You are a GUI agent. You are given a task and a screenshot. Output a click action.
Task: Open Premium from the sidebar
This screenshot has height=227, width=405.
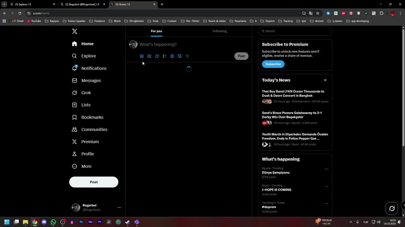[85, 142]
